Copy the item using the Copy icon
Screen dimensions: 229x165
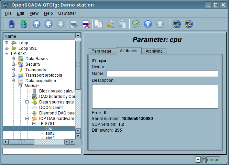coord(99,24)
